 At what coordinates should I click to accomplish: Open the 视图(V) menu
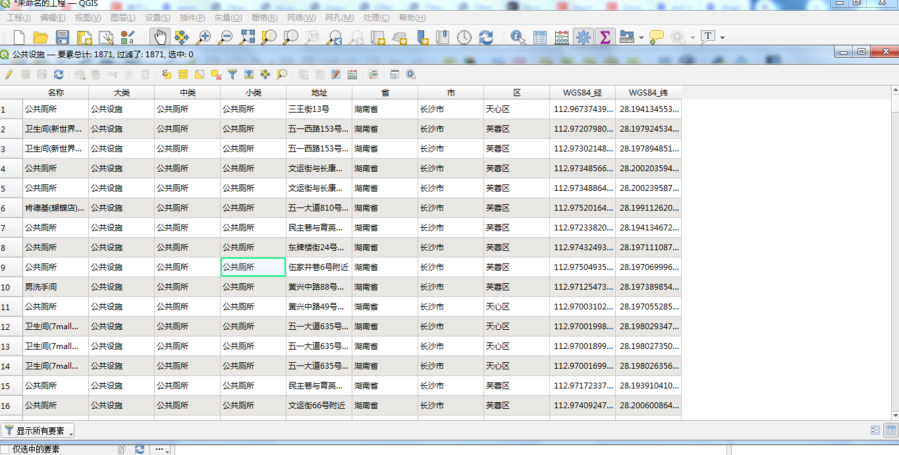tap(88, 18)
